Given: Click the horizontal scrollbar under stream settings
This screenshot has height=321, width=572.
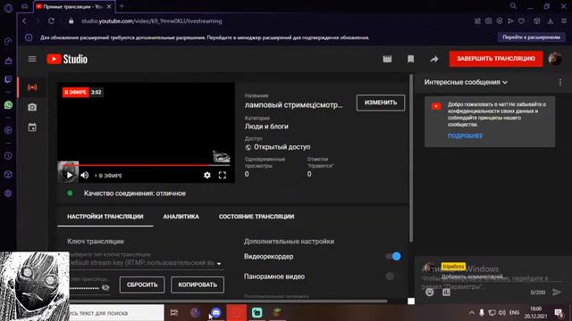Looking at the screenshot, I should click(228, 301).
